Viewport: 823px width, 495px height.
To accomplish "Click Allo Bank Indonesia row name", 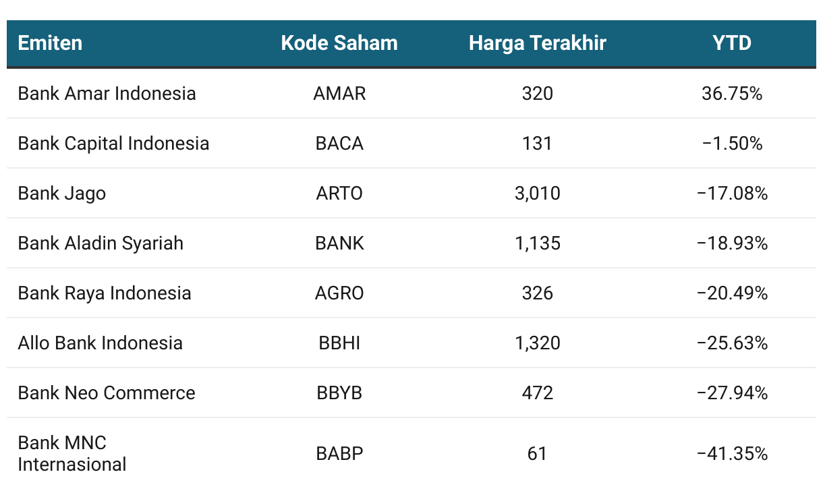I will tap(101, 343).
